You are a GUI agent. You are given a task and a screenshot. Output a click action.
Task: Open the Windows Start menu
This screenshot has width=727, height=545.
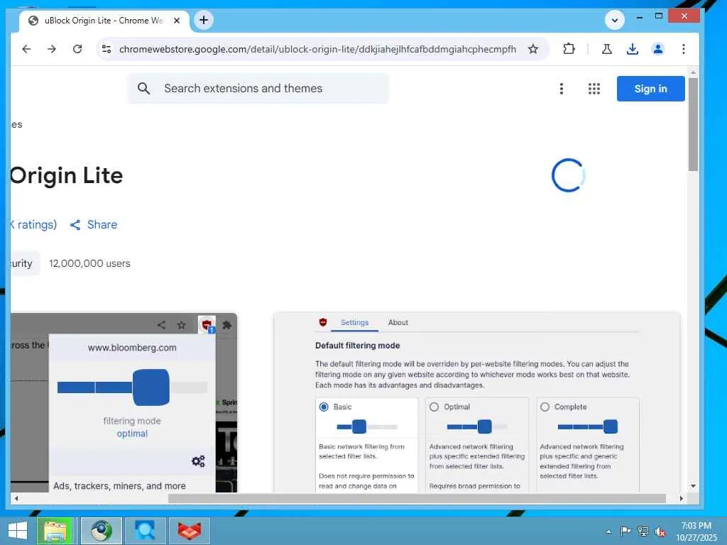tap(18, 531)
